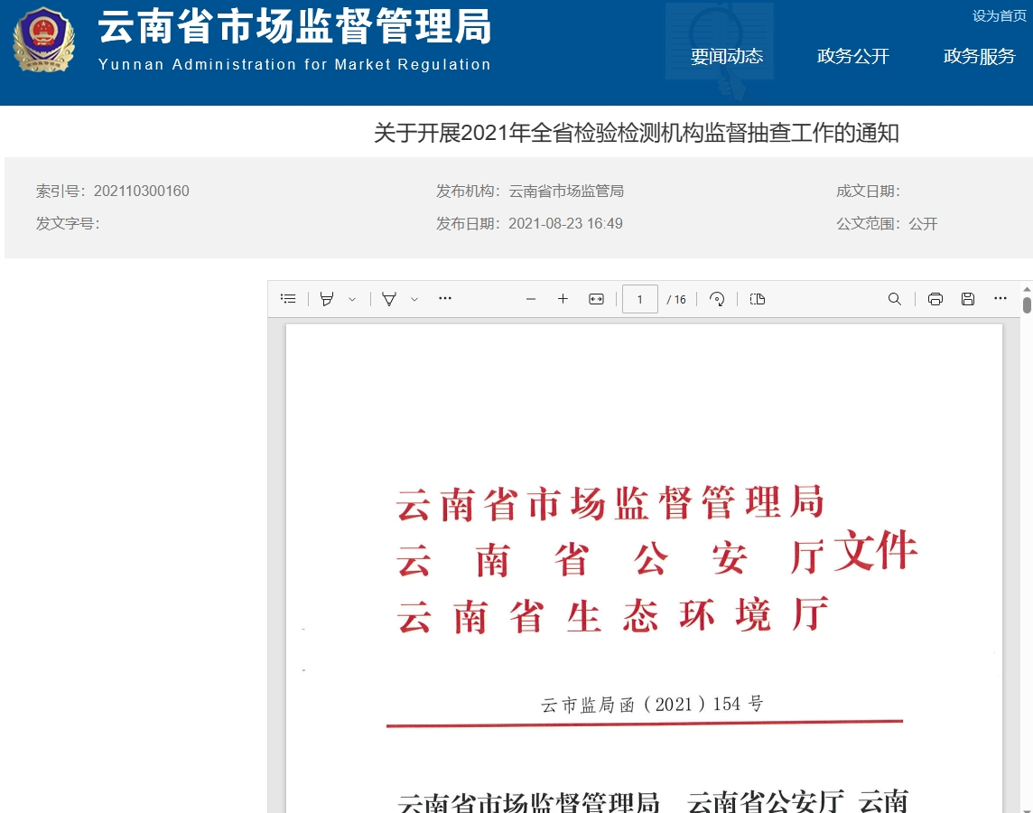
Task: Click the red heading 云南省生态环境厅
Action: [613, 615]
